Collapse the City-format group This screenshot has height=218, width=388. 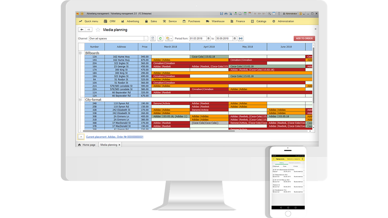click(80, 100)
